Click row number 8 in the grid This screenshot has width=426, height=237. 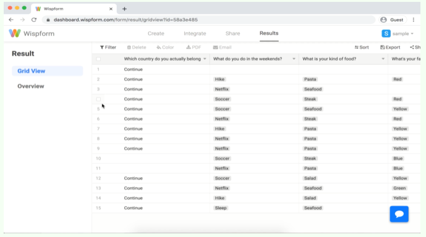pos(98,139)
